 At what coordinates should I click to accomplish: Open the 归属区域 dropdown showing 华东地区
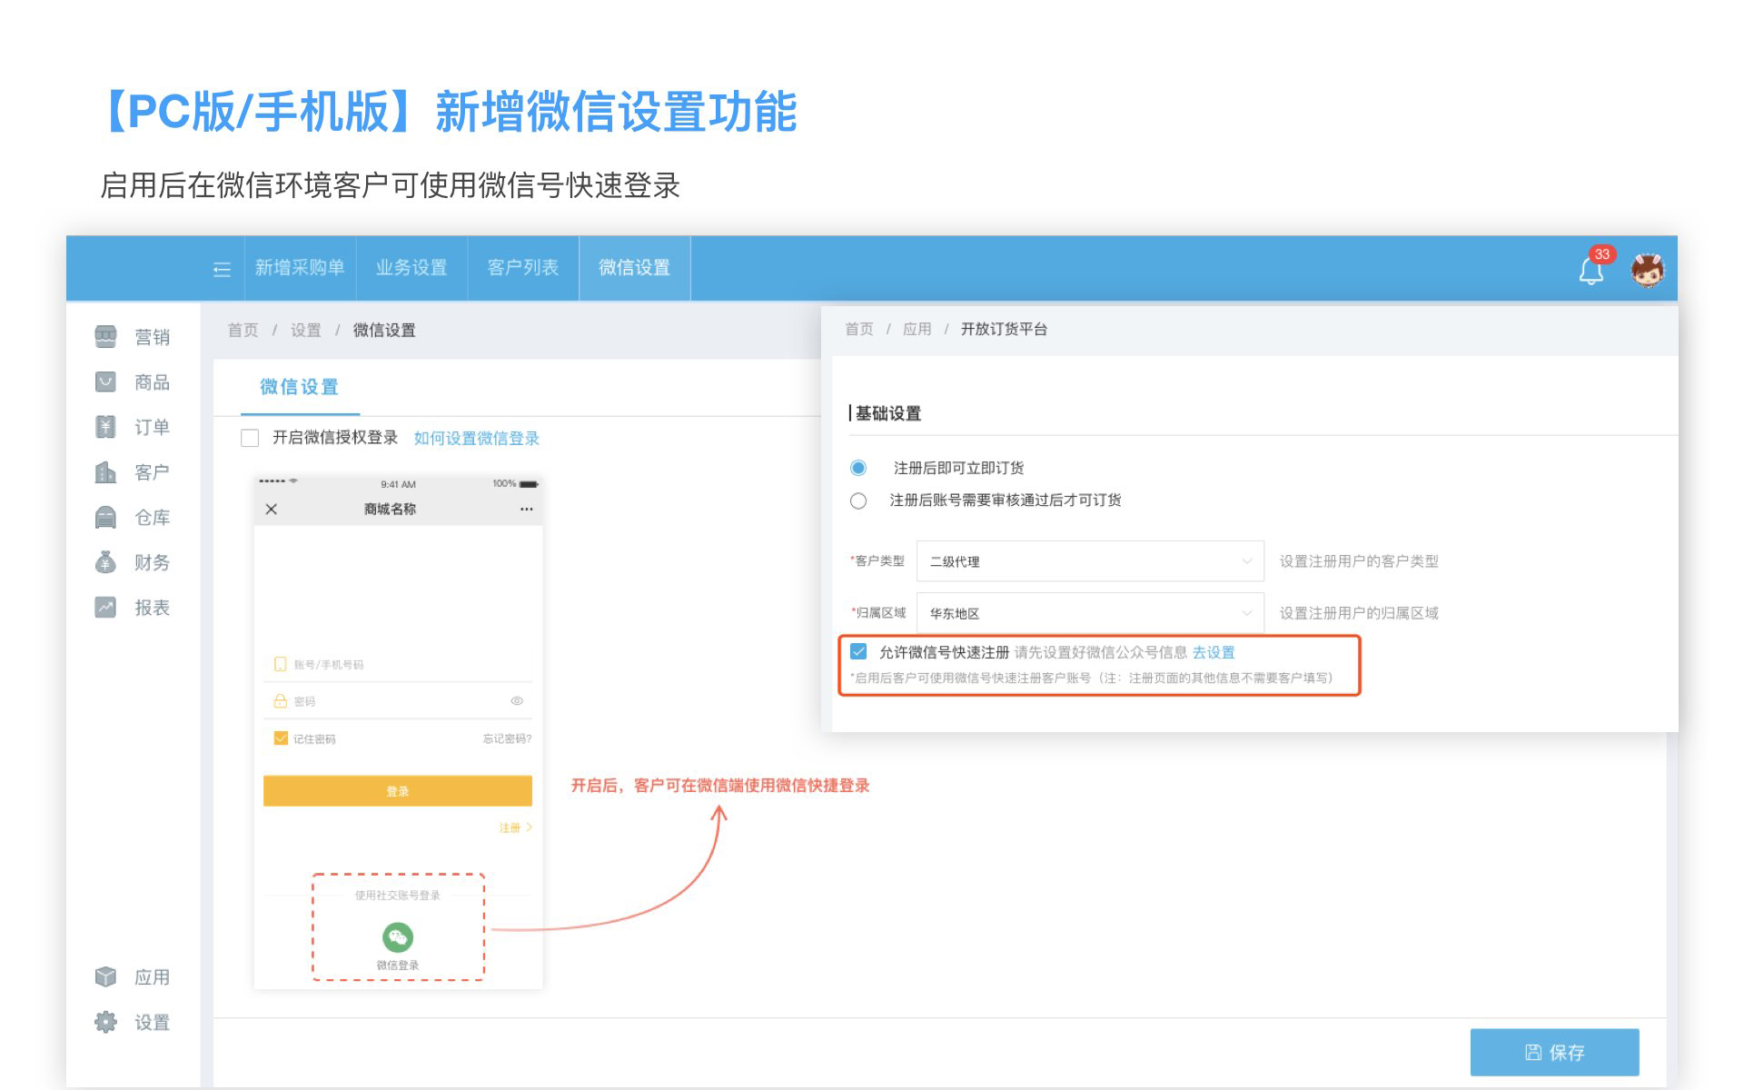(1089, 613)
